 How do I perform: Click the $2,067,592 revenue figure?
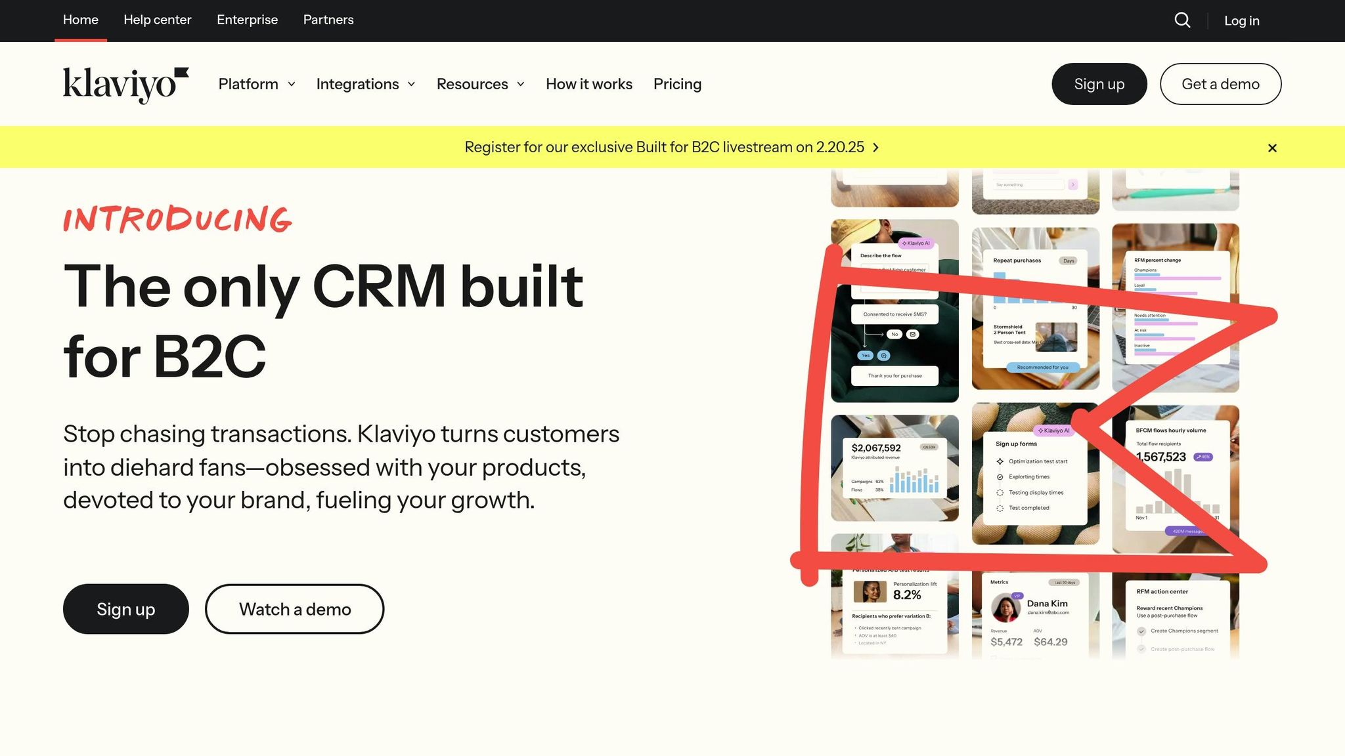pyautogui.click(x=876, y=448)
